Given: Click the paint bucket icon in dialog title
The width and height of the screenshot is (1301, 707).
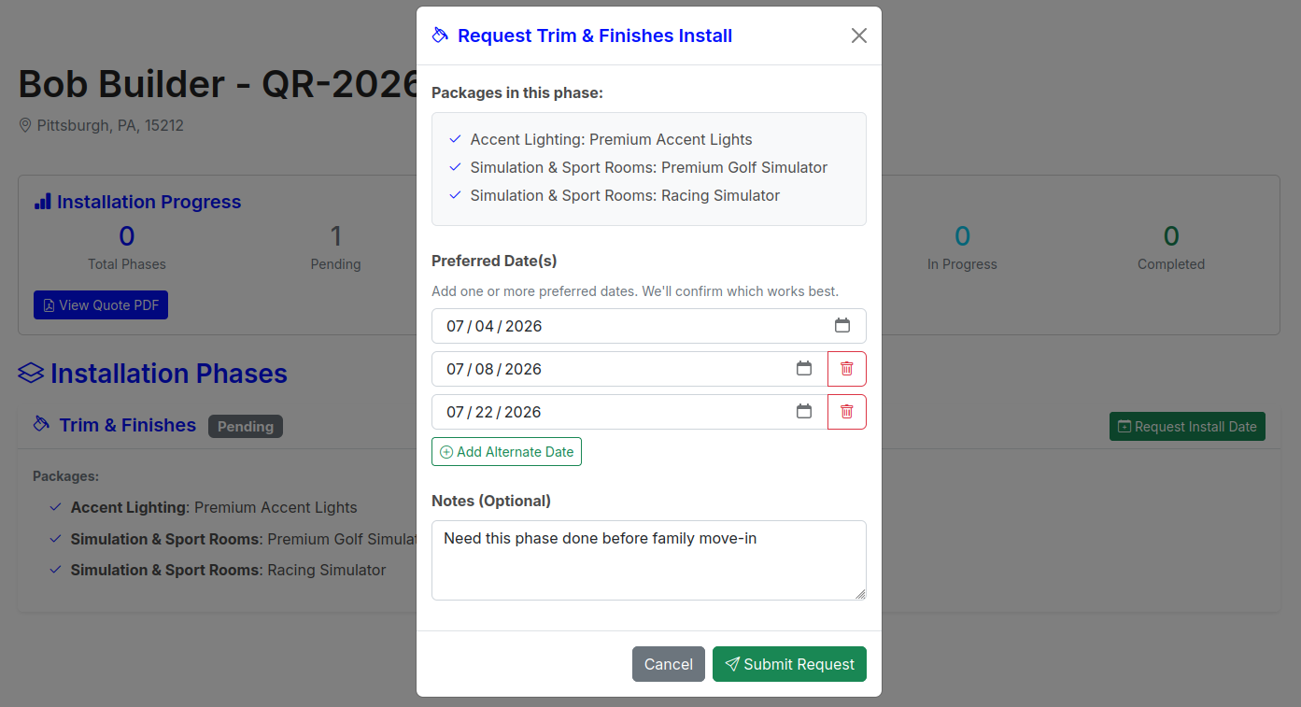Looking at the screenshot, I should point(440,35).
